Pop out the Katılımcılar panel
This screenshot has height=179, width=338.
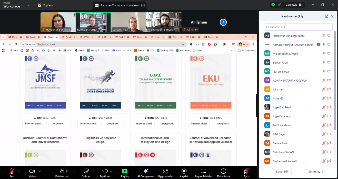click(326, 16)
